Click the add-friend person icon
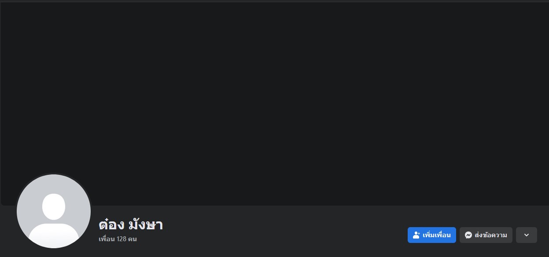Viewport: 549px width, 257px height. (x=416, y=235)
